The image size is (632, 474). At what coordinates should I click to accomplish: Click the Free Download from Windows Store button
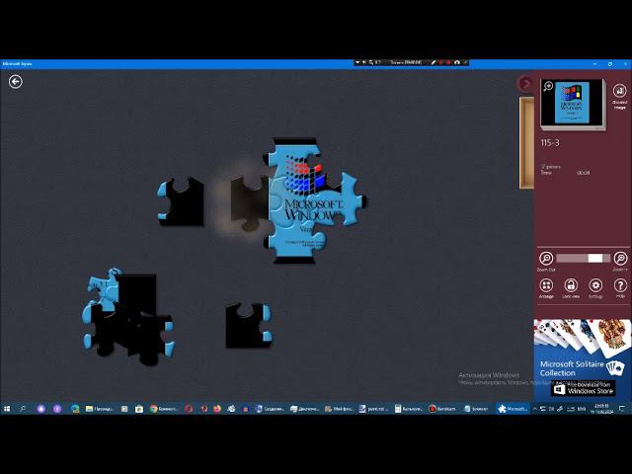584,388
